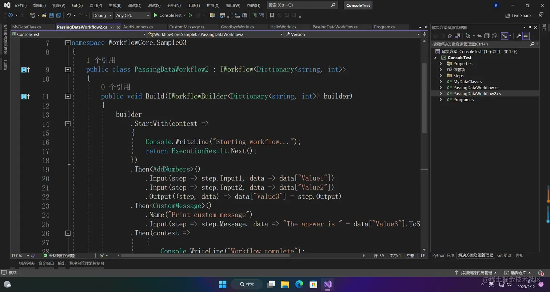This screenshot has height=292, width=550.
Task: Toggle preview selected items button
Action: pyautogui.click(x=526, y=36)
